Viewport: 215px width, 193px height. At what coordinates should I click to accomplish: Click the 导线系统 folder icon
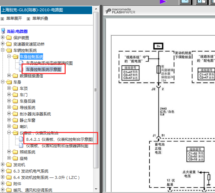(15, 107)
